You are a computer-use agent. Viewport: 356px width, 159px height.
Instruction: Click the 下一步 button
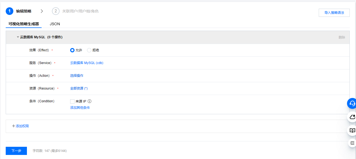16,151
